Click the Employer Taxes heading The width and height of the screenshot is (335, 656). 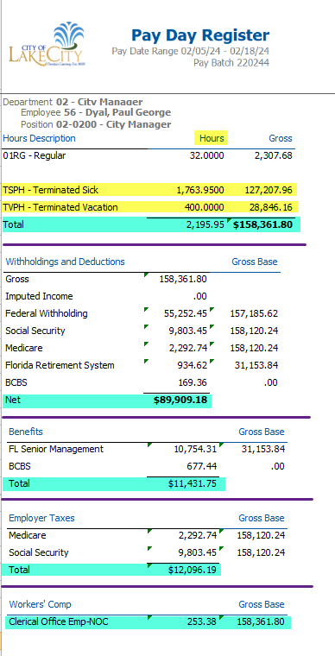point(41,518)
